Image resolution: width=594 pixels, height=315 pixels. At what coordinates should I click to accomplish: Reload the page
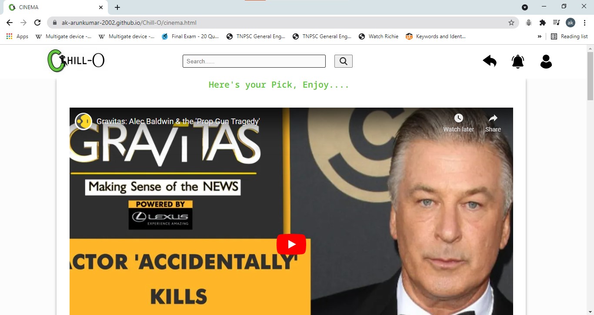37,23
